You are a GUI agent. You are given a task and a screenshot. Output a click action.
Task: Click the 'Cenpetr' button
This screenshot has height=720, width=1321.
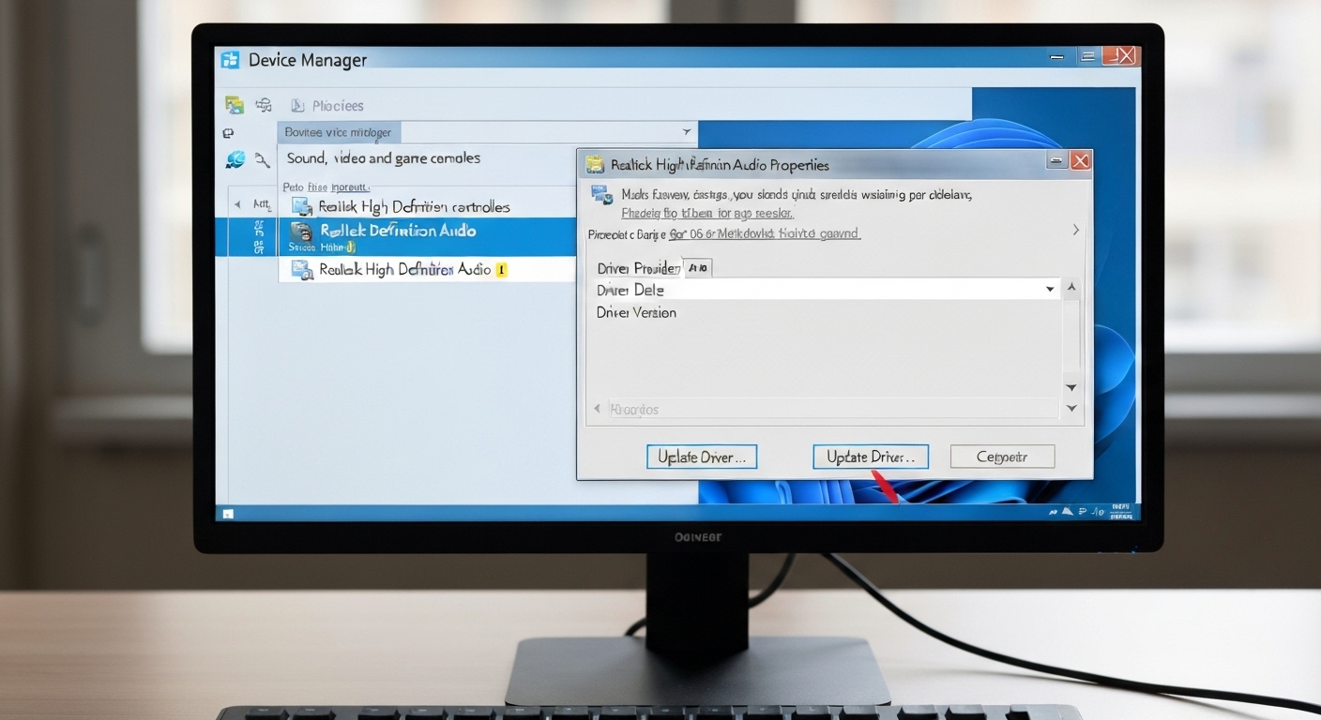point(1003,457)
